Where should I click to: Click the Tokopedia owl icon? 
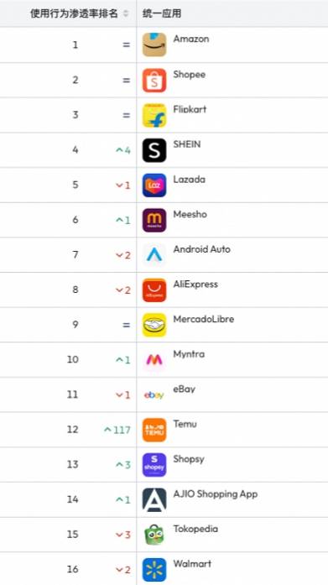pos(154,535)
